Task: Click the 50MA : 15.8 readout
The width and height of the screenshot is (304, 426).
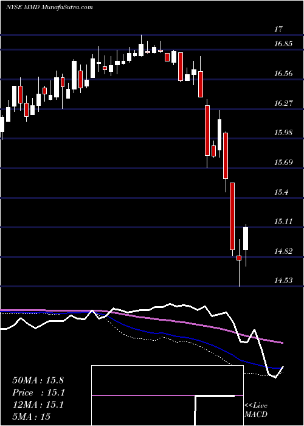Action: click(38, 380)
